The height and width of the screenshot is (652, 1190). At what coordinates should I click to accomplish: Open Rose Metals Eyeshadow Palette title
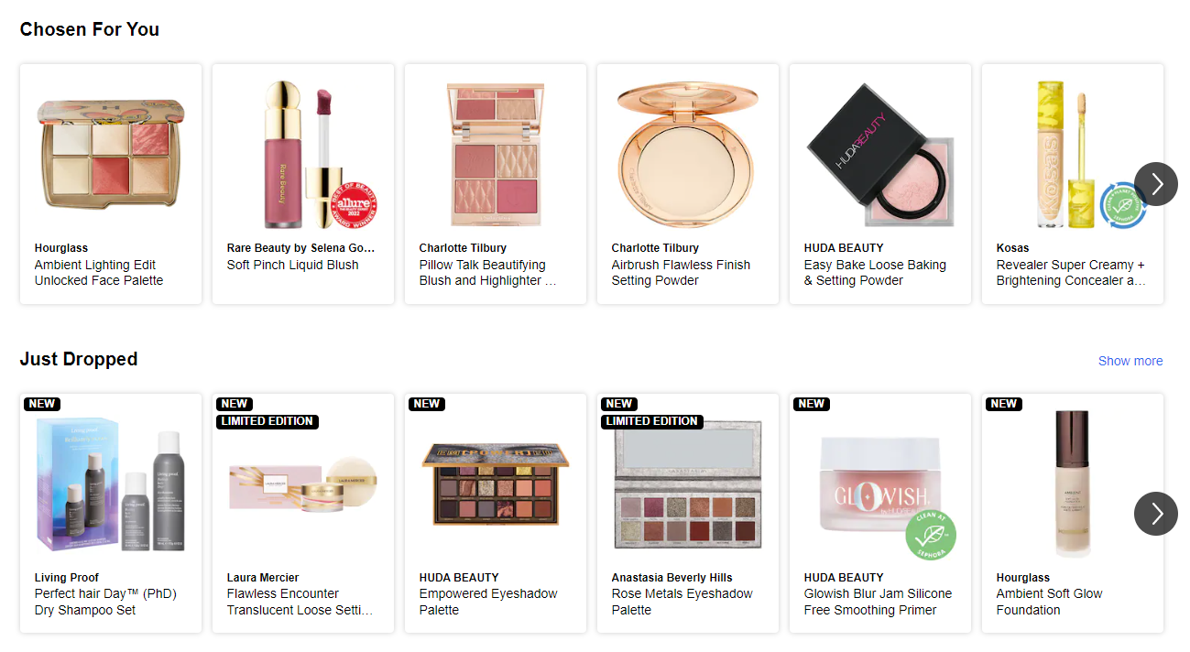pyautogui.click(x=682, y=602)
